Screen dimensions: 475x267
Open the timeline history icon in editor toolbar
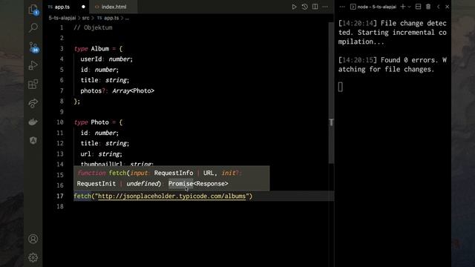pyautogui.click(x=304, y=7)
